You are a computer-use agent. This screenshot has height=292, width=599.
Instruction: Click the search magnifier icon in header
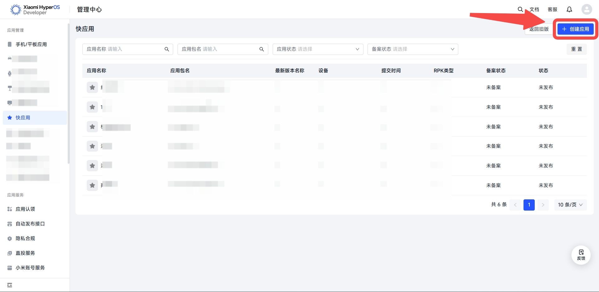(x=520, y=9)
